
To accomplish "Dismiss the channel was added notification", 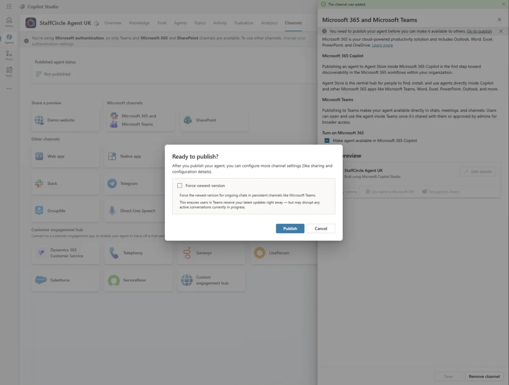I will [504, 4].
